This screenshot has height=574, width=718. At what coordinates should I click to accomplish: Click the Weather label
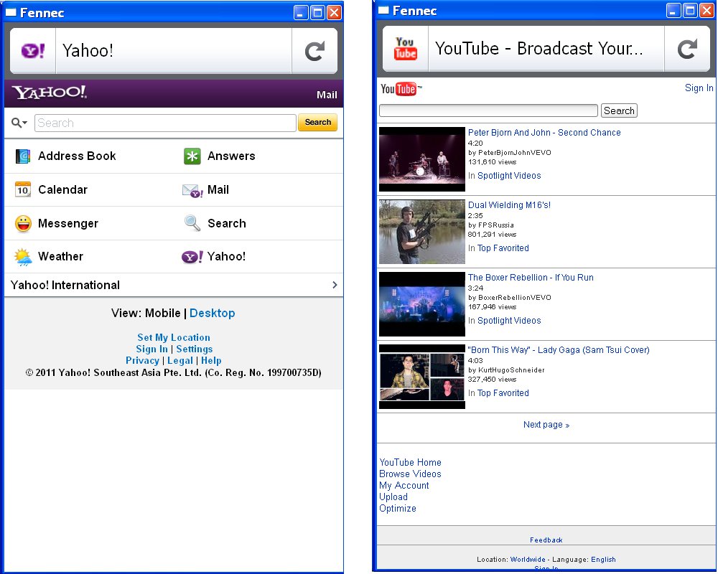coord(61,256)
